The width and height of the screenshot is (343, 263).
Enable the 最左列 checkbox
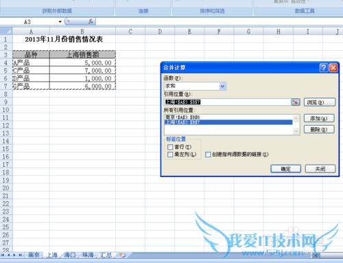pyautogui.click(x=170, y=155)
